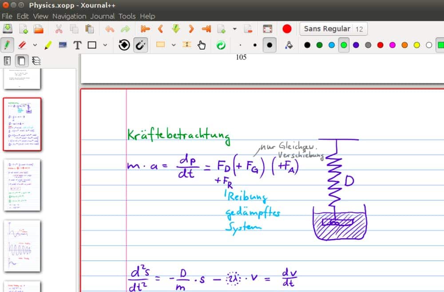This screenshot has height=292, width=444.
Task: Activate the Text tool
Action: point(77,45)
